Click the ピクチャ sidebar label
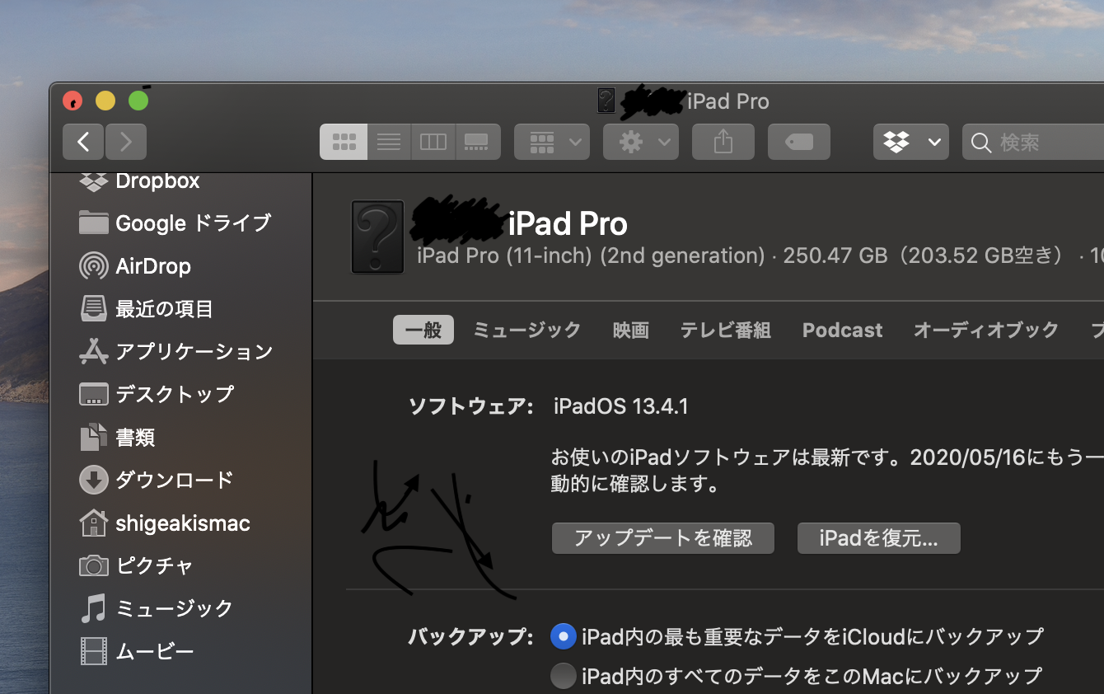 (x=155, y=565)
